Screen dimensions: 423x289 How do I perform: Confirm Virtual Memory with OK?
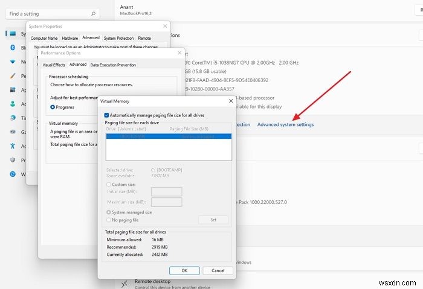184,271
